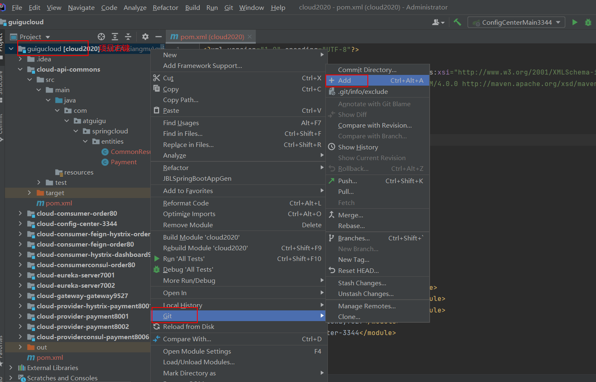The image size is (596, 382).
Task: Expand the .idea folder chevron
Action: click(x=20, y=59)
